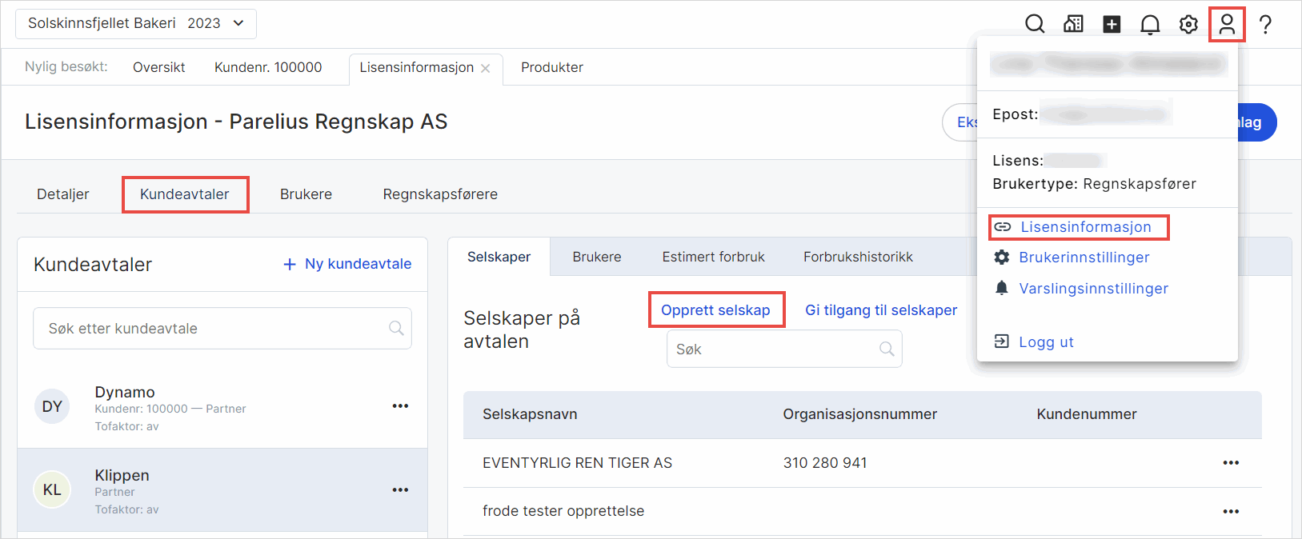1302x539 pixels.
Task: Click Logg ut in user menu
Action: (1045, 342)
